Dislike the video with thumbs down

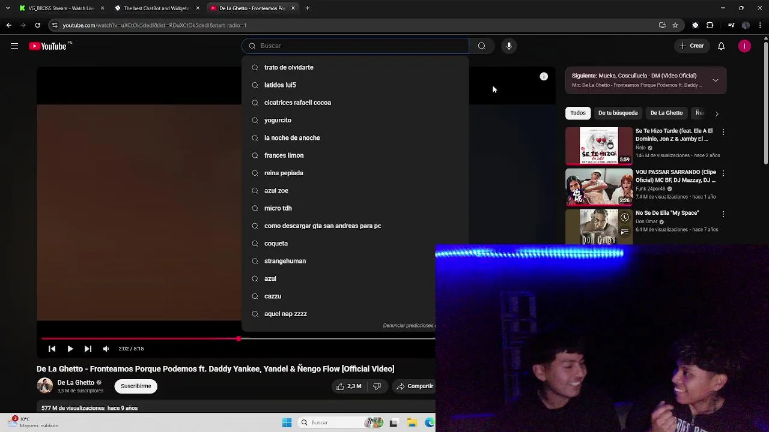tap(377, 386)
